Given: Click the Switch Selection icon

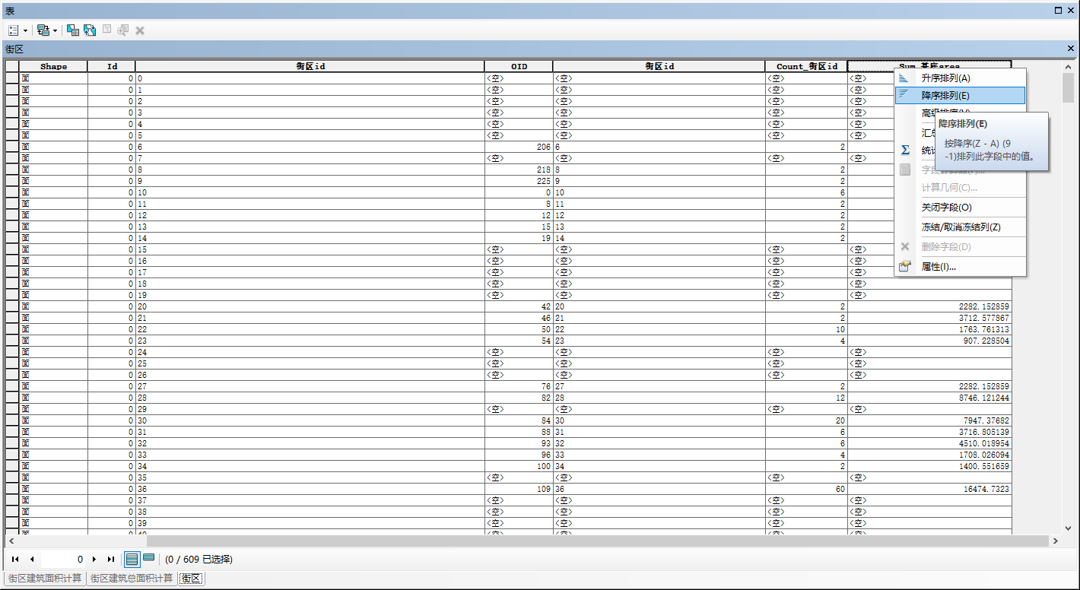Looking at the screenshot, I should (90, 30).
